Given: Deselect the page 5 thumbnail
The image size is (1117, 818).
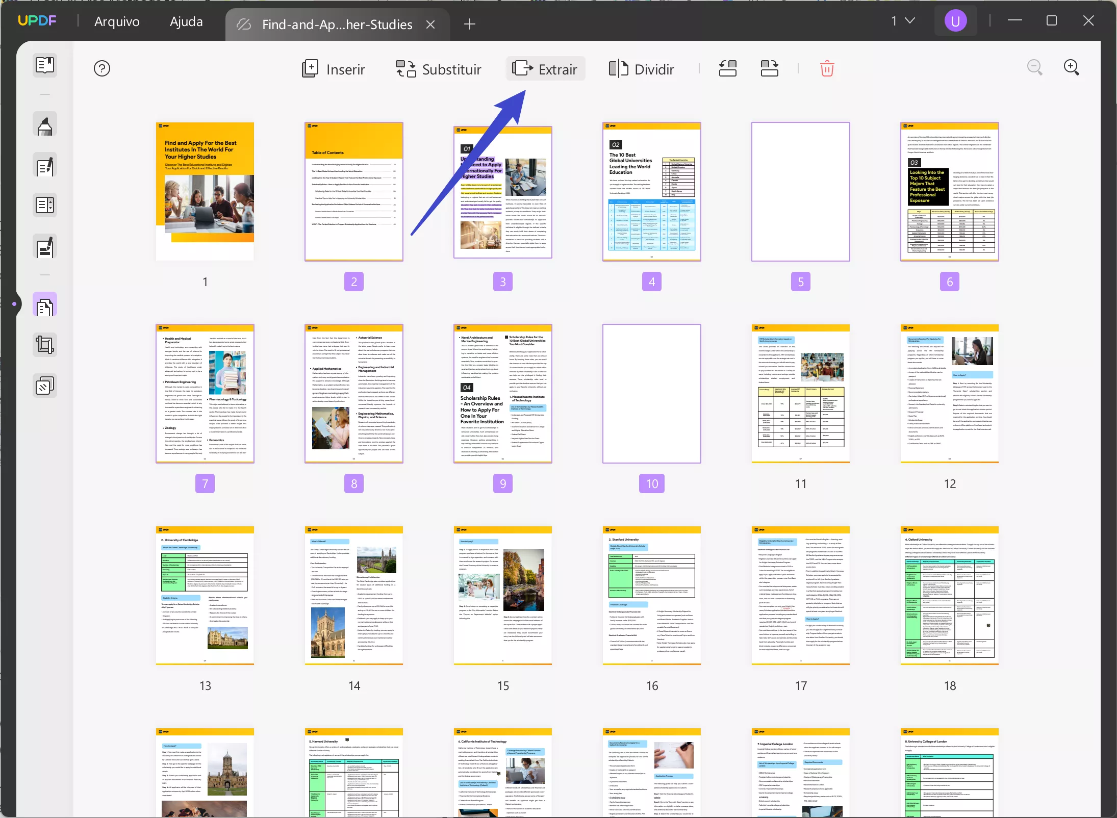Looking at the screenshot, I should click(x=800, y=192).
